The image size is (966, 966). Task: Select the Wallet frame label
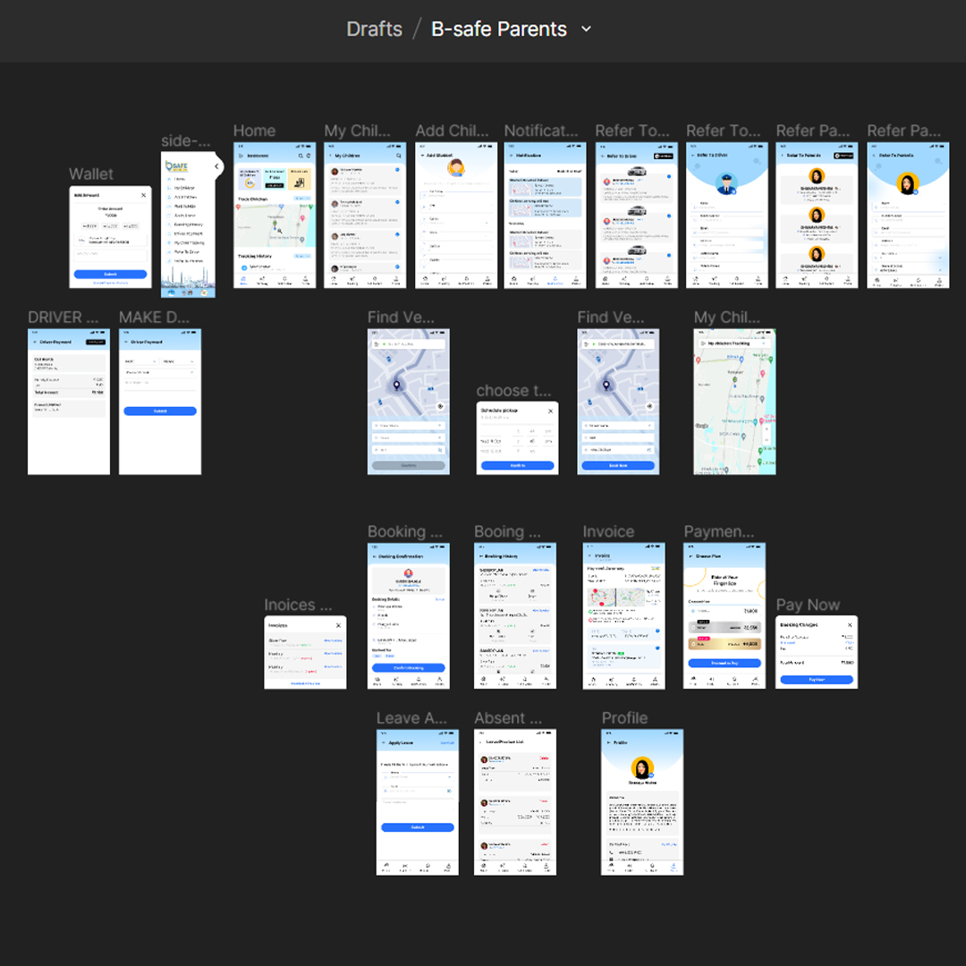click(91, 174)
